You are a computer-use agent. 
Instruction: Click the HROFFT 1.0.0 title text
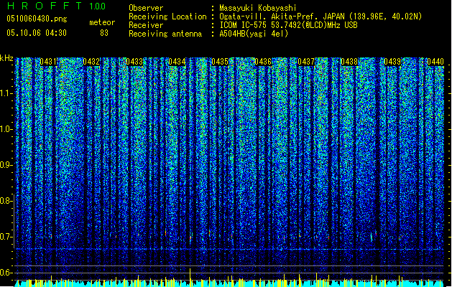[56, 6]
